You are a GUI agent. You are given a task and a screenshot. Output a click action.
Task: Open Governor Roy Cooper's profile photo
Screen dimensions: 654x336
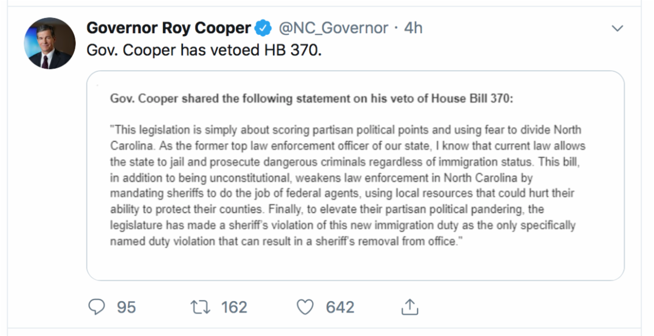point(50,44)
